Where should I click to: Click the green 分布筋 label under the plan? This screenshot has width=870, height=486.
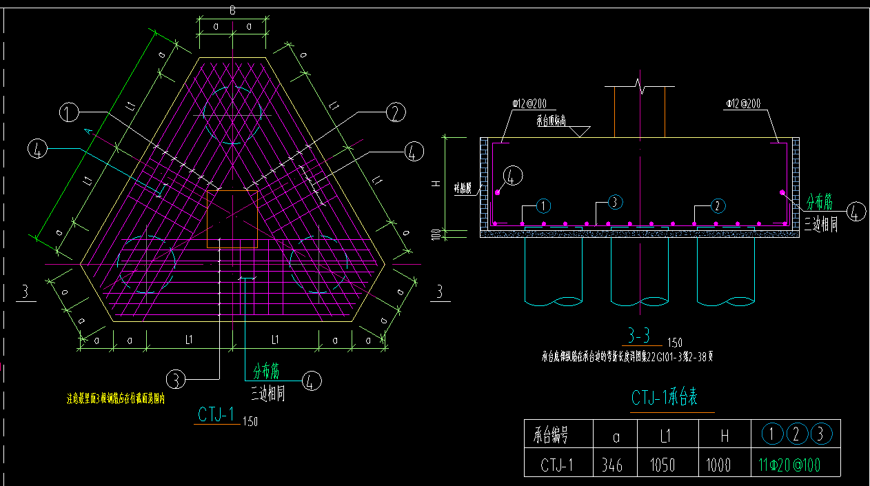click(x=266, y=372)
